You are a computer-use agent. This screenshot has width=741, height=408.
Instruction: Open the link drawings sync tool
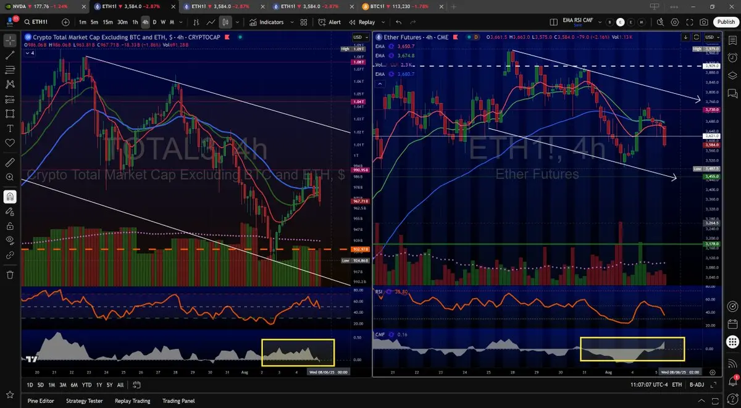(x=10, y=254)
